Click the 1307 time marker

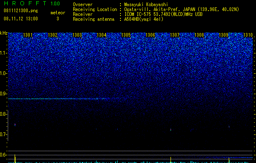pyautogui.click(x=175, y=35)
